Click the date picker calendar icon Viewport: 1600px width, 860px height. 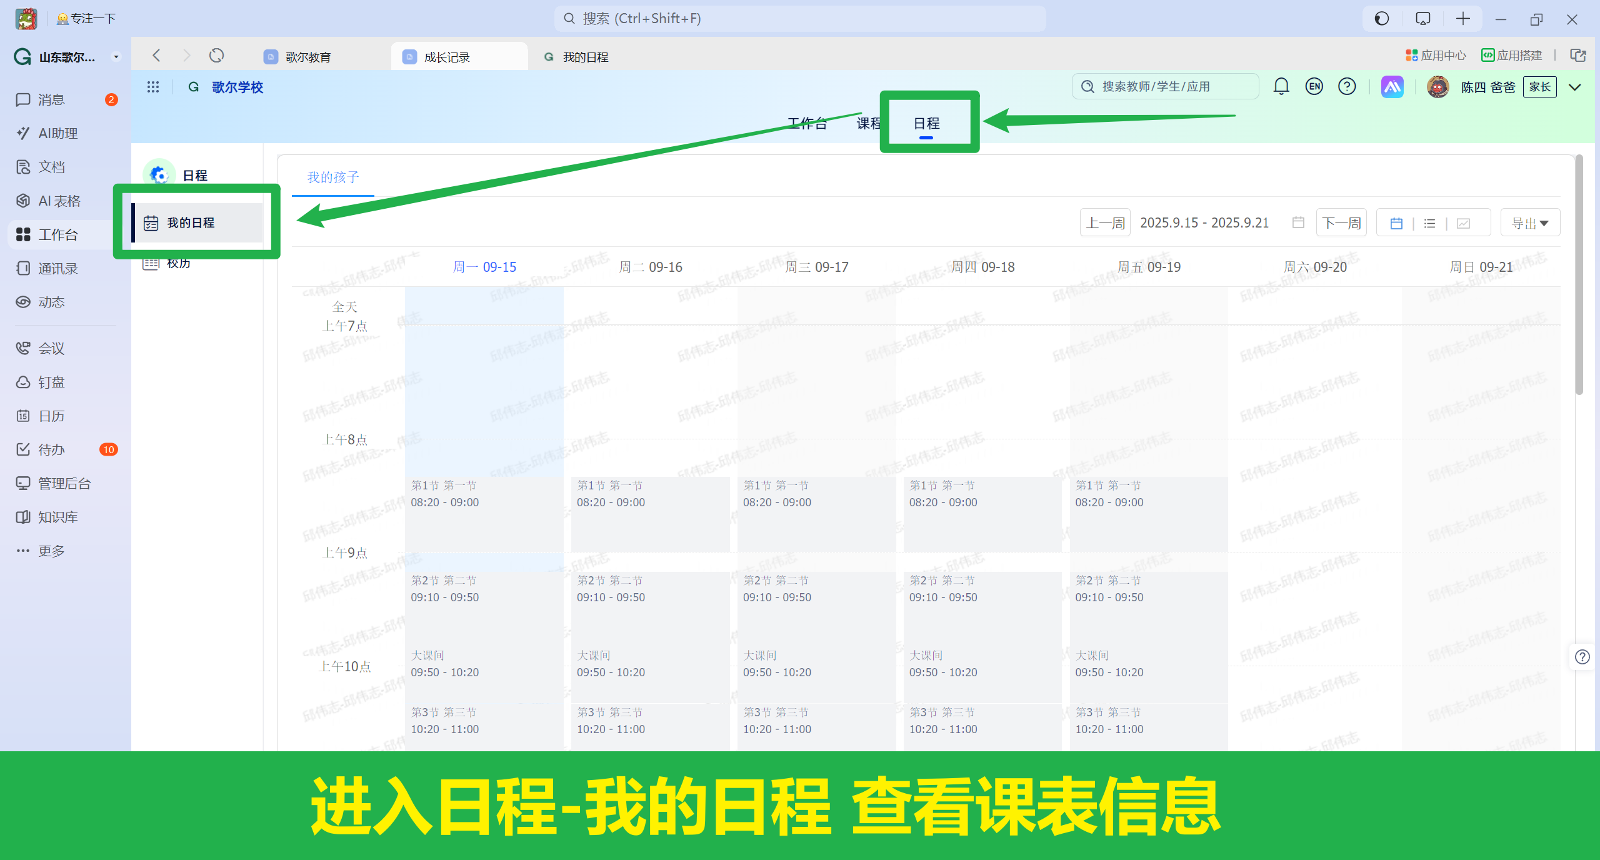pos(1298,222)
